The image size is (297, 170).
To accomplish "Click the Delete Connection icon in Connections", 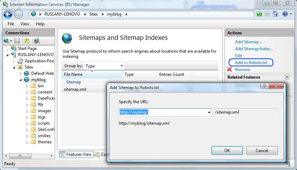I will 37,41.
